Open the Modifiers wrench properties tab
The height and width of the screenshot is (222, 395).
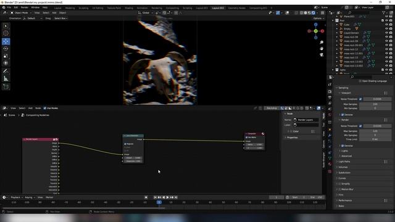330,136
